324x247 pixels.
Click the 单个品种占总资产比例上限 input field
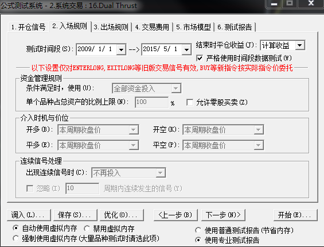(151, 102)
